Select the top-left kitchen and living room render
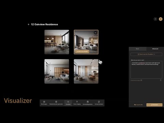 pyautogui.click(x=57, y=42)
